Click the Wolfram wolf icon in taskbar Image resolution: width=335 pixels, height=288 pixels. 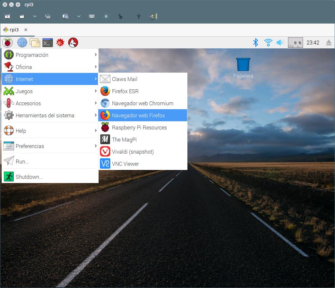coord(73,42)
